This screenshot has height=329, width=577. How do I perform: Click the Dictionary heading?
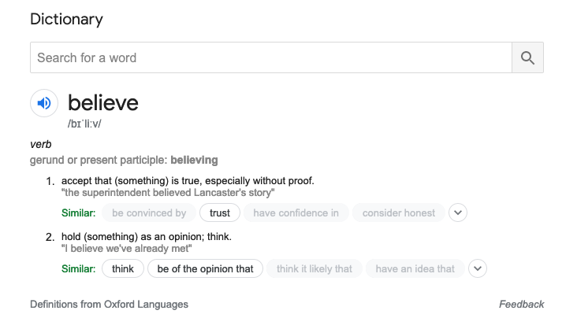coord(66,19)
